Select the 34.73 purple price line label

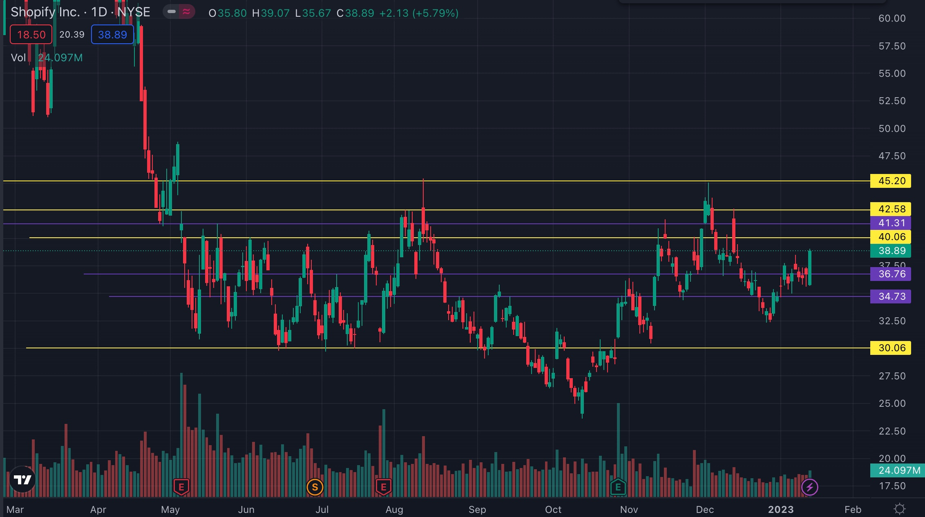pos(891,296)
